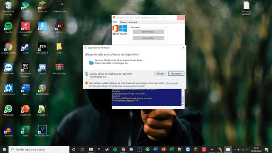
Task: Select the Excel desktop shortcut
Action: pyautogui.click(x=25, y=131)
